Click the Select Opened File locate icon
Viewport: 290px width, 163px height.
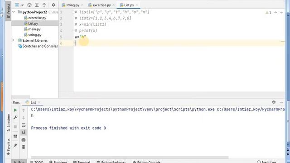[29, 5]
